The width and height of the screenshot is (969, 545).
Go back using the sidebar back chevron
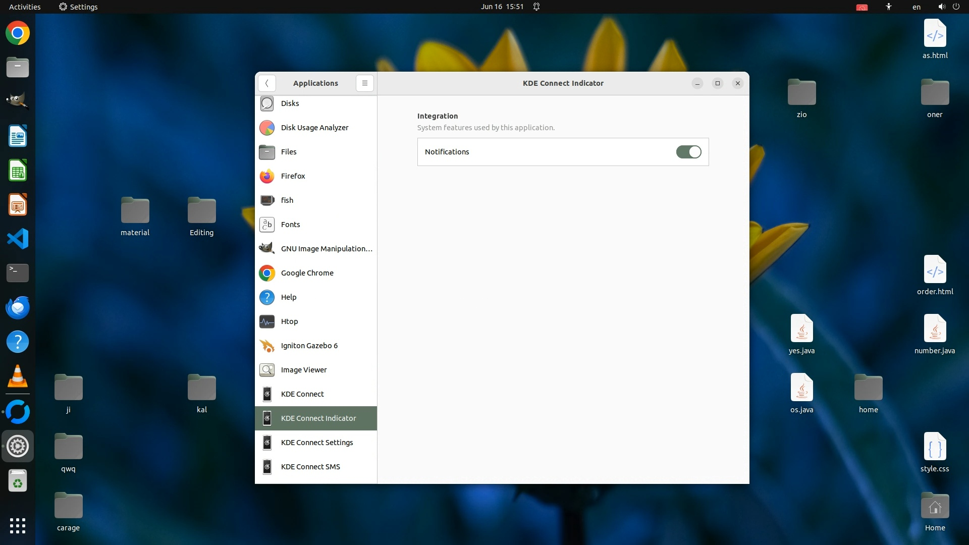coord(266,83)
